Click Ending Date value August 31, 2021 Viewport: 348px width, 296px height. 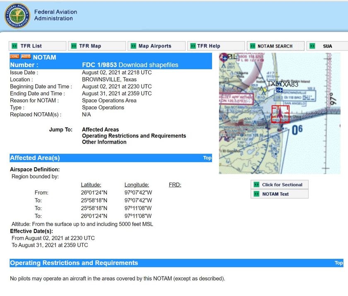(x=117, y=94)
